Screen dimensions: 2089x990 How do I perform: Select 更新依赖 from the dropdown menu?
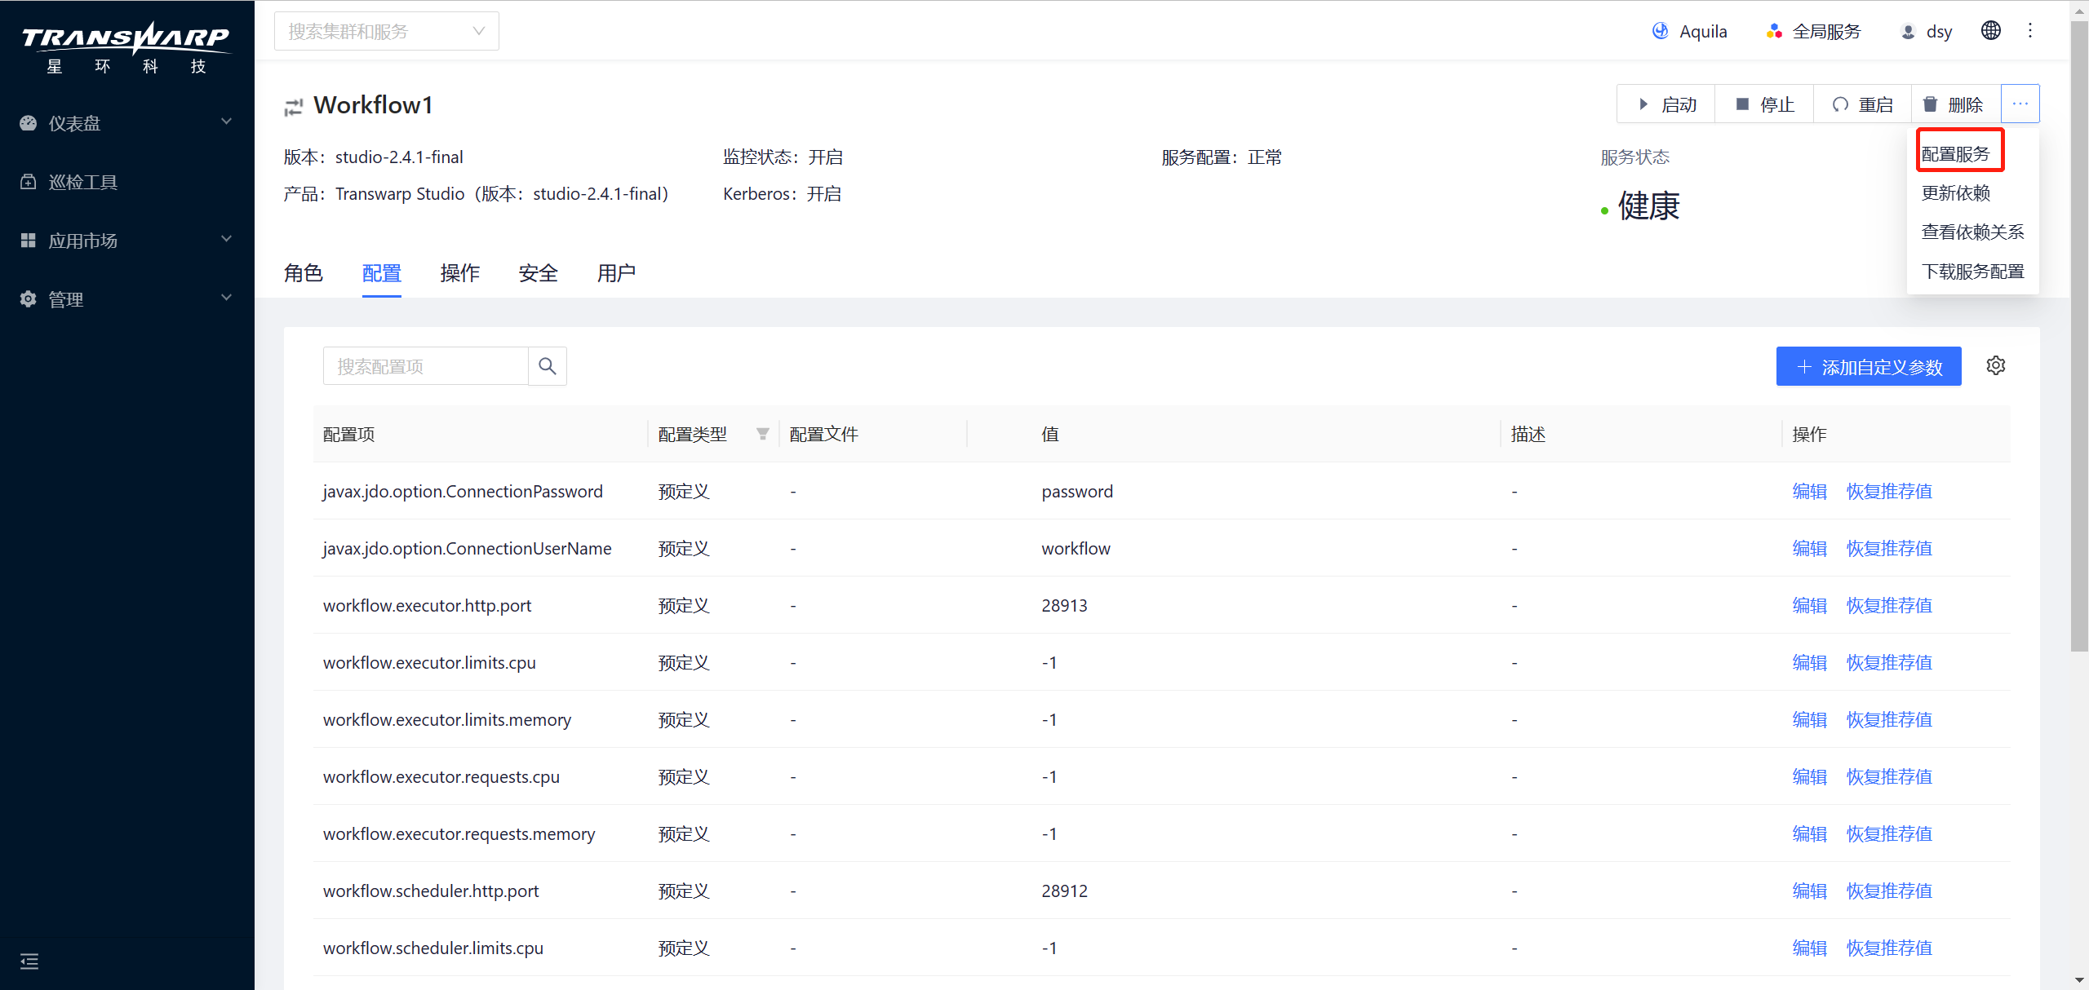pyautogui.click(x=1955, y=193)
